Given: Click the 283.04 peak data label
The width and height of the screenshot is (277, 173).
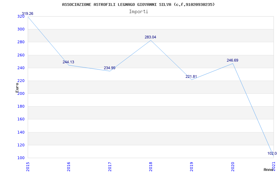Looking at the screenshot, I should click(x=150, y=37).
